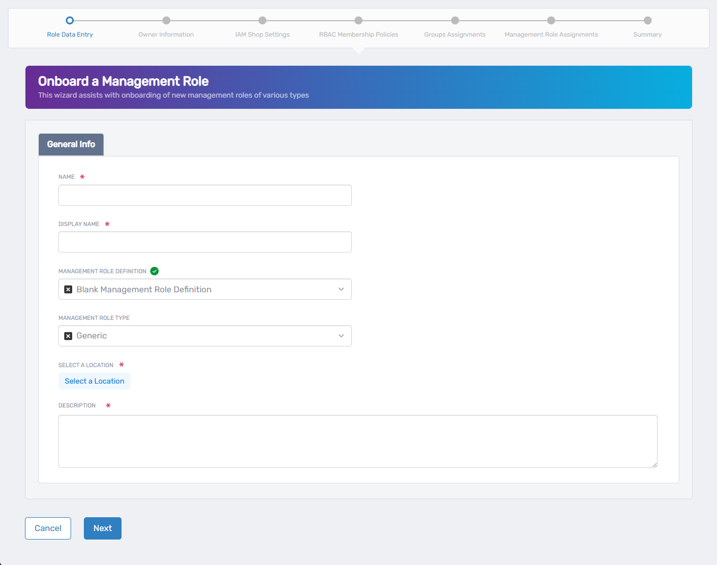Cancel the onboarding wizard
This screenshot has height=565, width=717.
coord(48,528)
